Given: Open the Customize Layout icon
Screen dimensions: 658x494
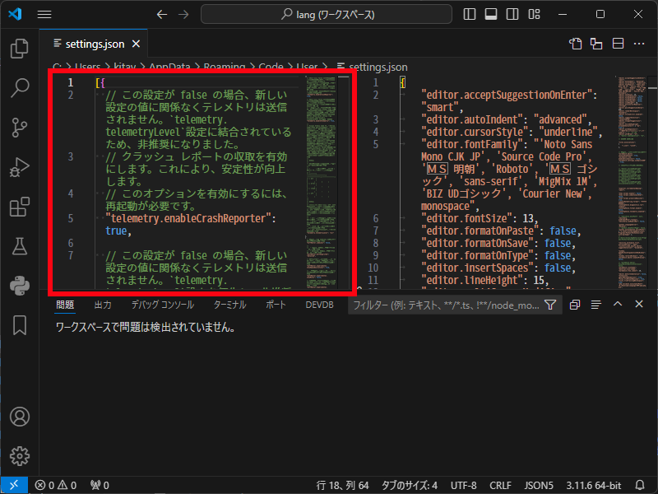Looking at the screenshot, I should pos(534,14).
